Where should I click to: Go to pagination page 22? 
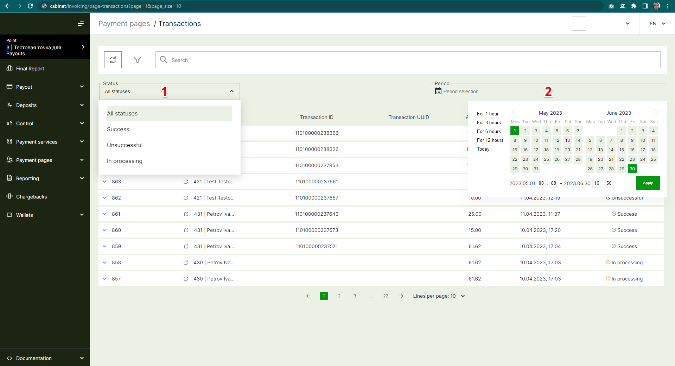pos(386,296)
